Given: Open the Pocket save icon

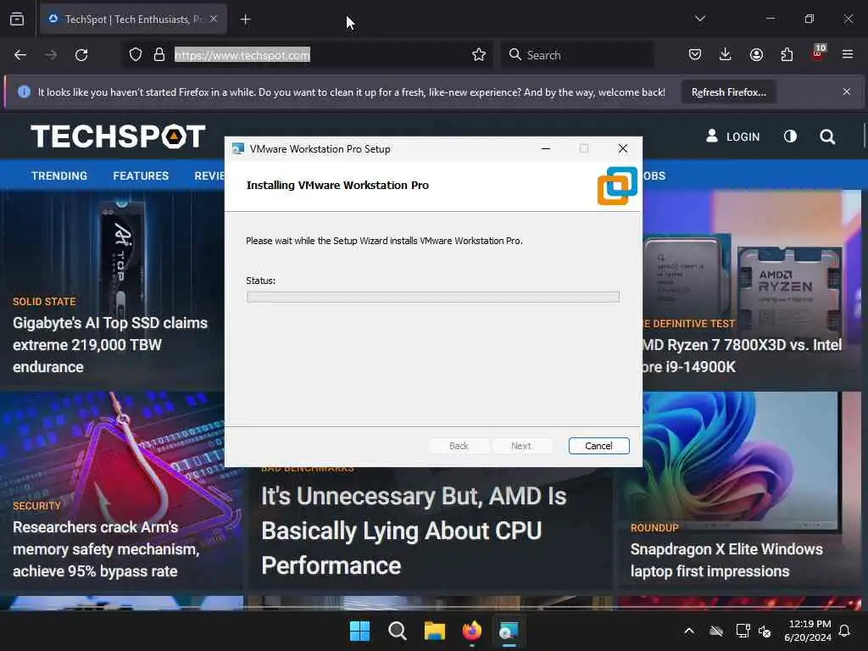Looking at the screenshot, I should [x=695, y=55].
